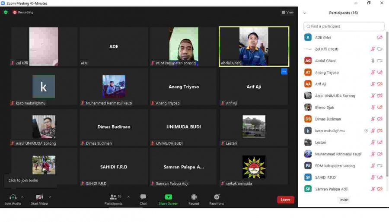Open the View layout menu

(287, 13)
